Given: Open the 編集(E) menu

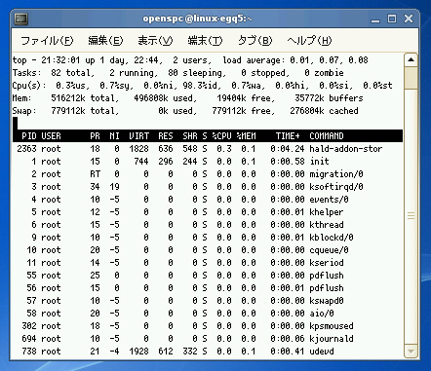Looking at the screenshot, I should pyautogui.click(x=105, y=41).
